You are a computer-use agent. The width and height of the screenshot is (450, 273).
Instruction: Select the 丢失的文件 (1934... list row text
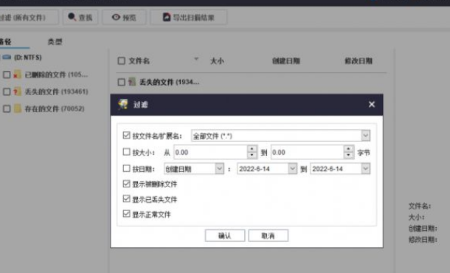170,82
